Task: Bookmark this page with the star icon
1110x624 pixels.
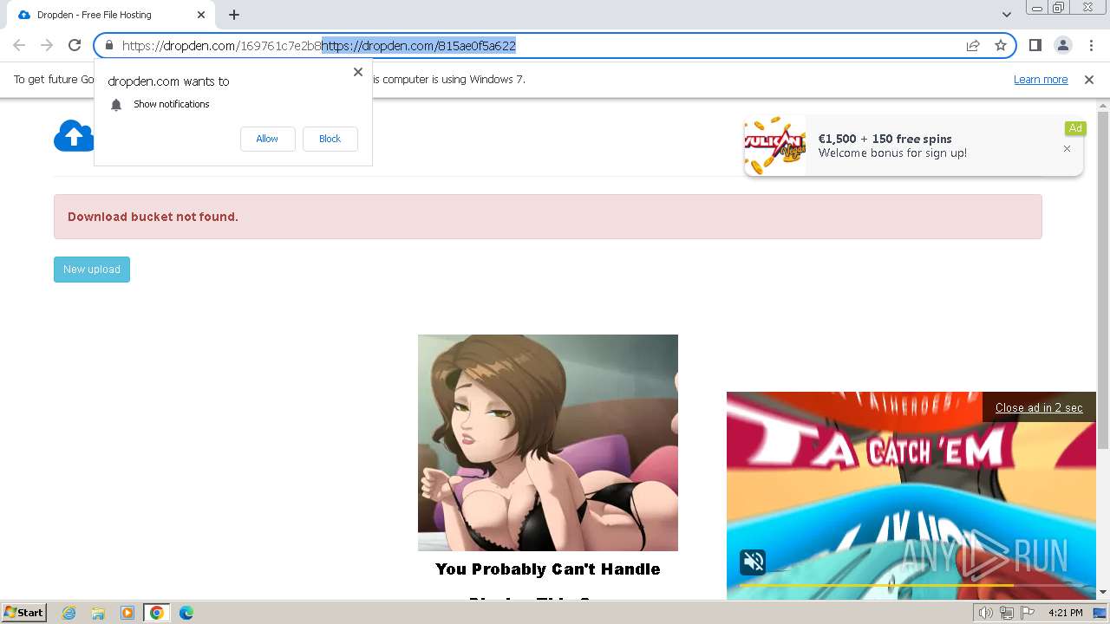Action: [x=1001, y=45]
